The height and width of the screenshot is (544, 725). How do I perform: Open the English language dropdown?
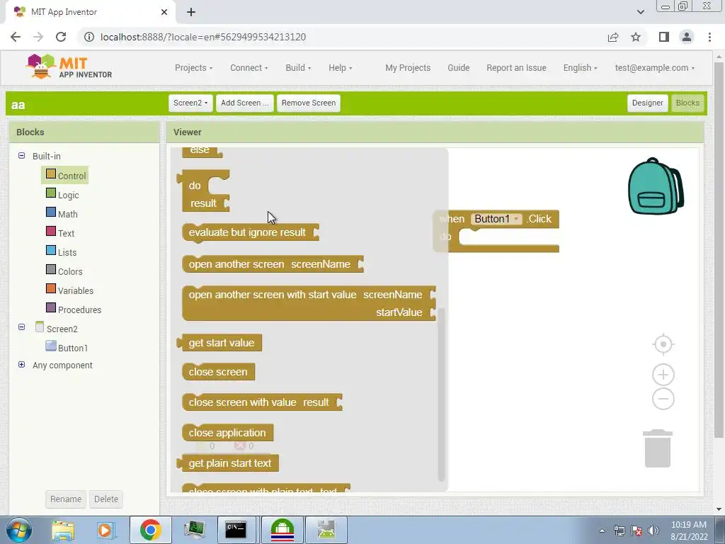tap(580, 68)
